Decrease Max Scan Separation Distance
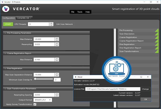 pos(57,76)
